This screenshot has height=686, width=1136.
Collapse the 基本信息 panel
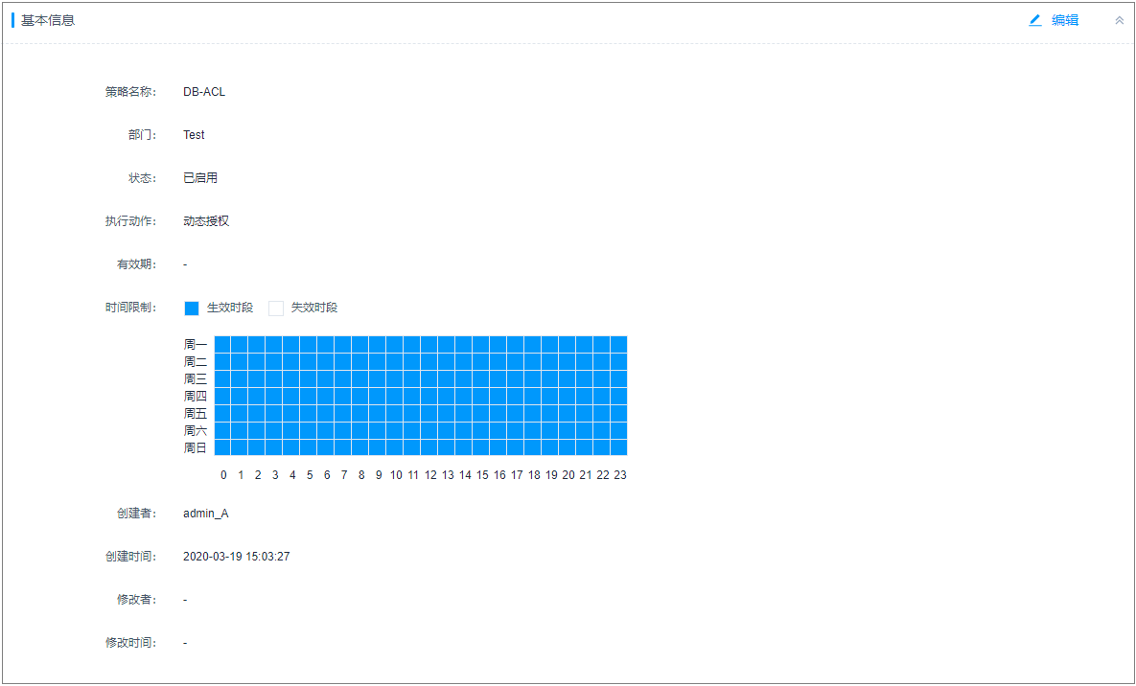pyautogui.click(x=1119, y=20)
